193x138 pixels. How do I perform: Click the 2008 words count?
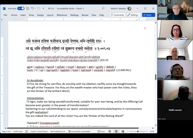click(18, 131)
